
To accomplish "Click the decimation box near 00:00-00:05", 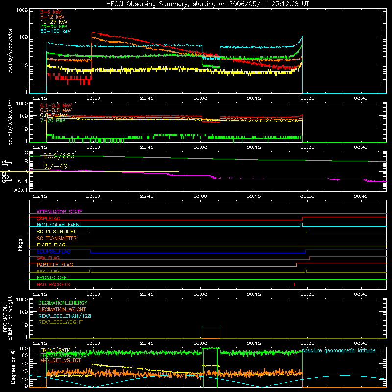I will [x=211, y=332].
